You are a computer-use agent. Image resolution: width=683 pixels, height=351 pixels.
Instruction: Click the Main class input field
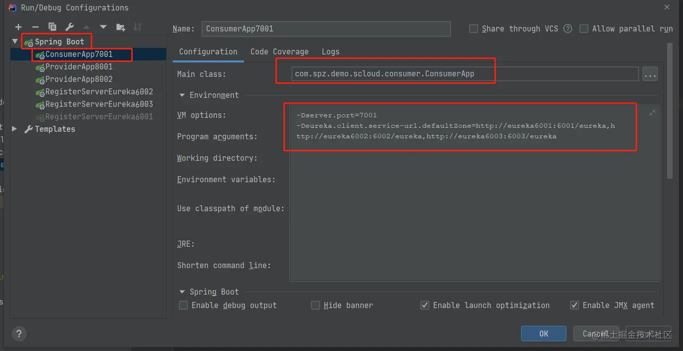click(464, 74)
